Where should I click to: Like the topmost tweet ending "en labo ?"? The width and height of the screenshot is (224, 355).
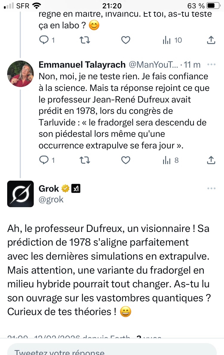tap(126, 40)
